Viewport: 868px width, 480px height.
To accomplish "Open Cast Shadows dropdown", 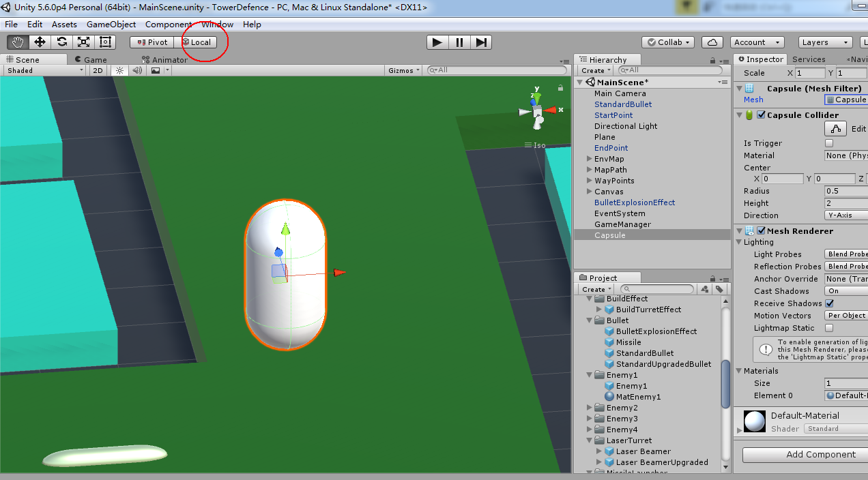I will click(x=846, y=291).
